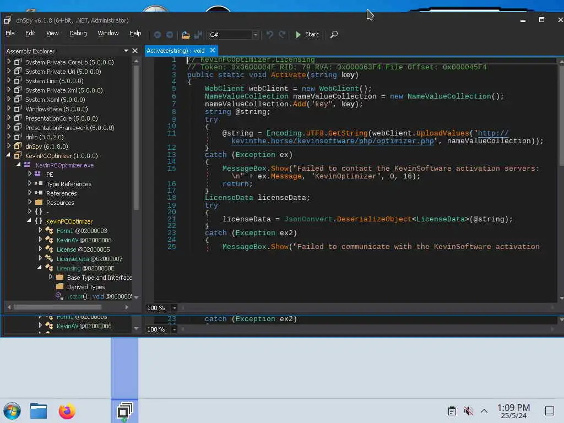The height and width of the screenshot is (423, 564).
Task: Open the Help menu
Action: click(135, 33)
